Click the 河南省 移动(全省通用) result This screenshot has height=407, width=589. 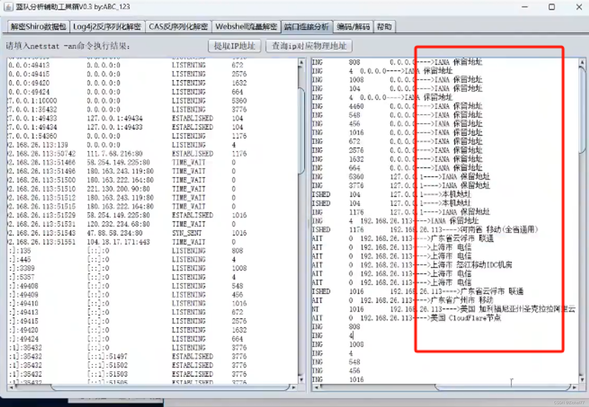tap(499, 230)
